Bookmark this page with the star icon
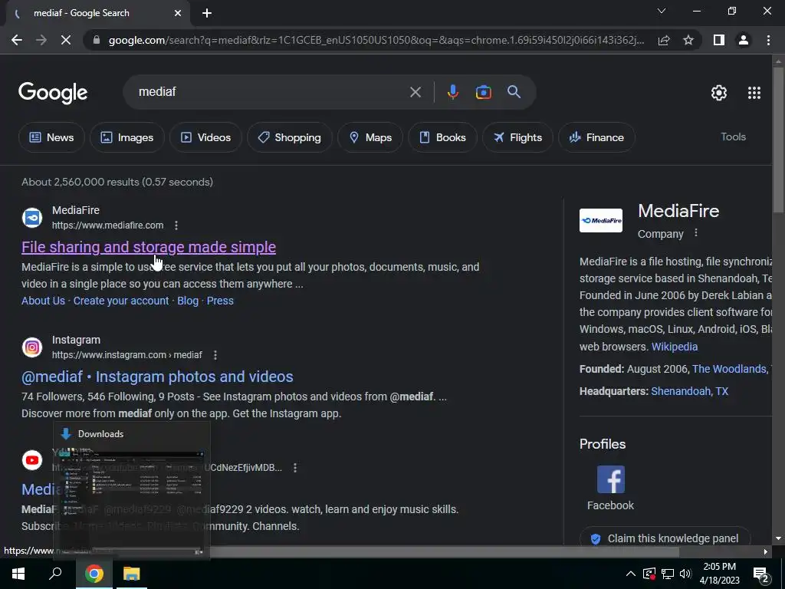The height and width of the screenshot is (589, 785). tap(688, 40)
